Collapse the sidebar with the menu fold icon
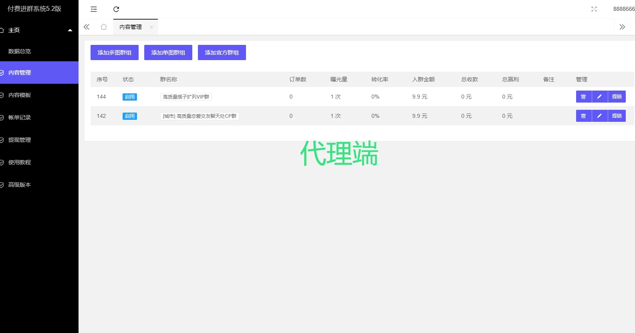Screen dimensions: 635x333 [x=94, y=9]
